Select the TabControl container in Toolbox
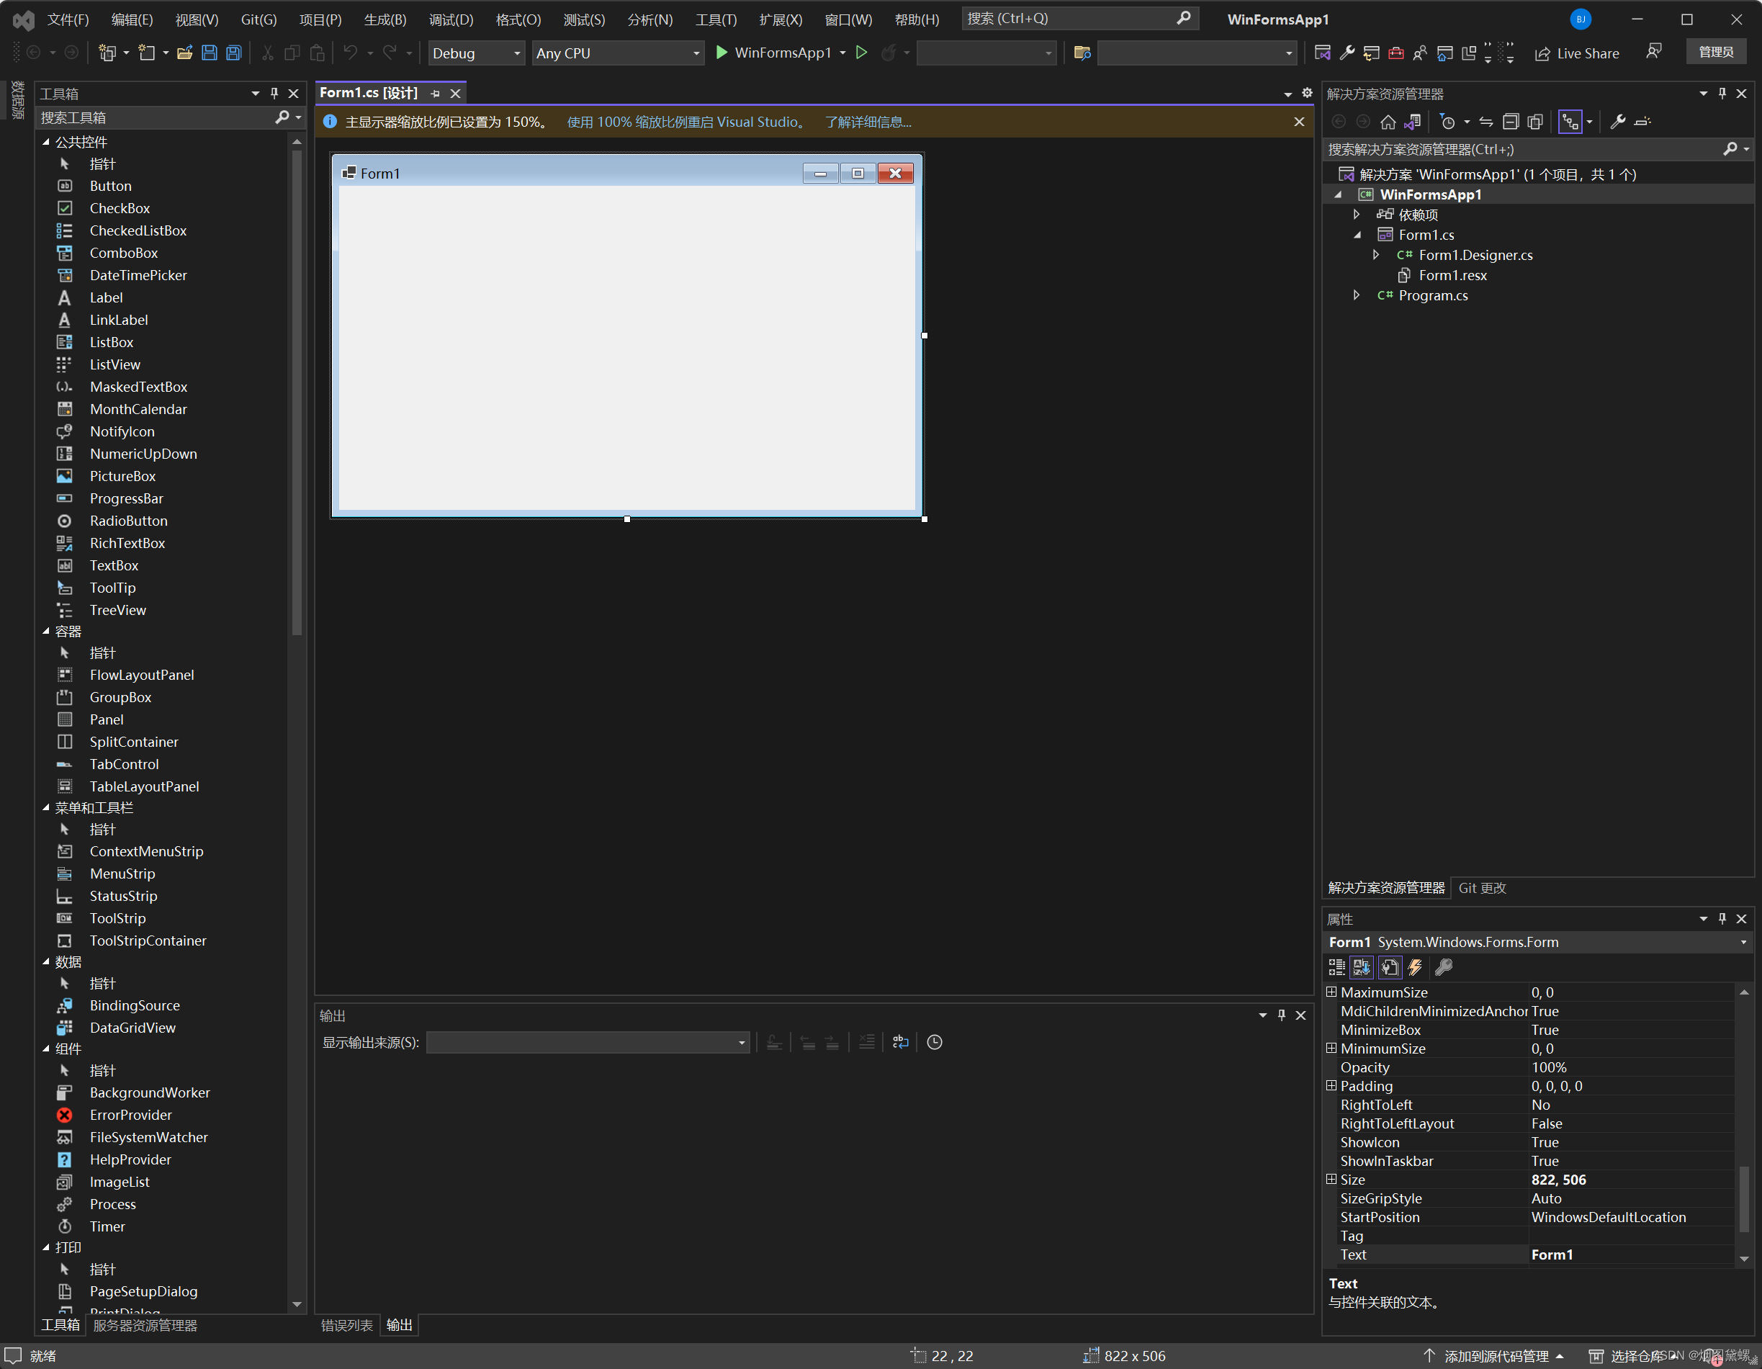1762x1369 pixels. (x=125, y=764)
